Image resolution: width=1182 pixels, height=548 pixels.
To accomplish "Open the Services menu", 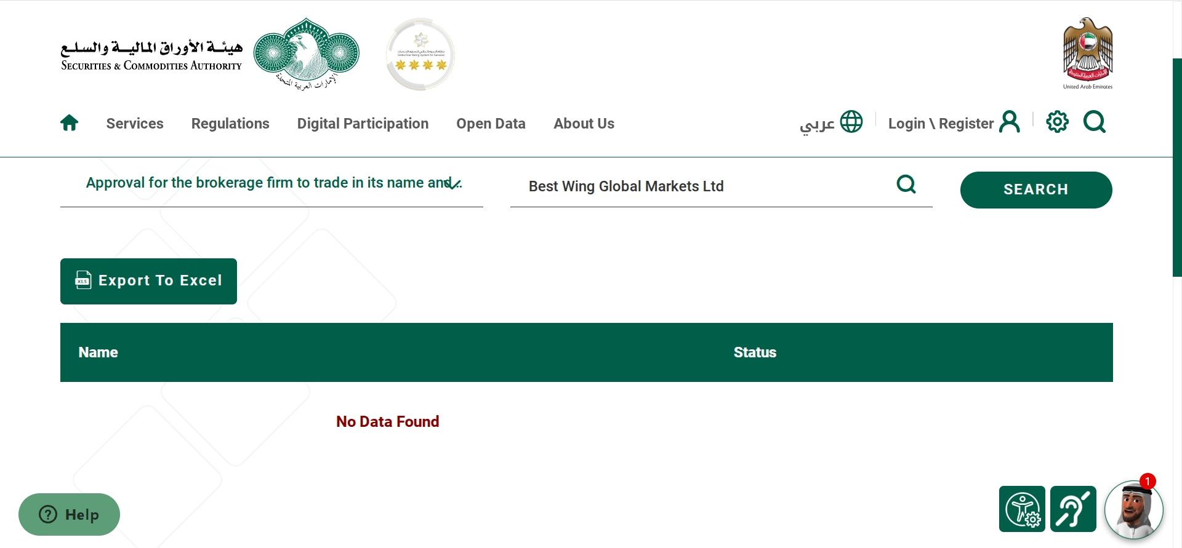I will click(x=135, y=124).
